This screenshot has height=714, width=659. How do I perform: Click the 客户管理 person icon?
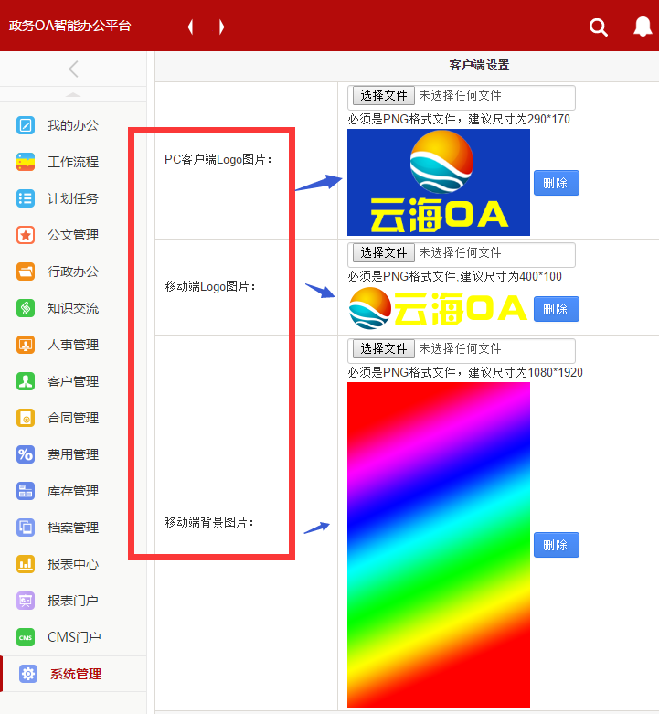[26, 381]
